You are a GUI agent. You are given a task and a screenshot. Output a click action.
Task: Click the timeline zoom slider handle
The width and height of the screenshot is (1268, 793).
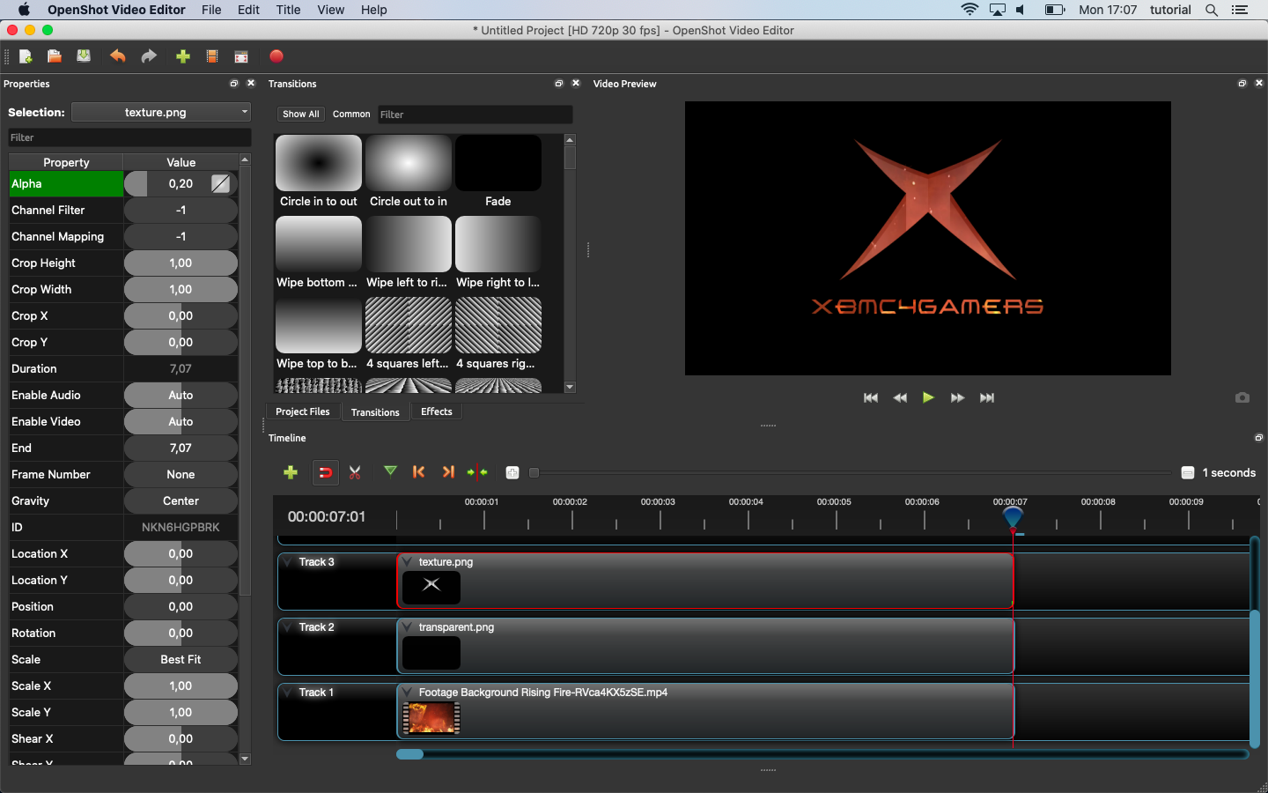pos(534,473)
